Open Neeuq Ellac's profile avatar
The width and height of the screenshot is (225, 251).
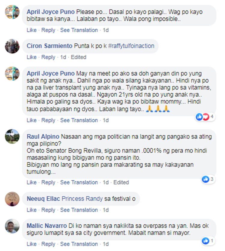click(12, 199)
